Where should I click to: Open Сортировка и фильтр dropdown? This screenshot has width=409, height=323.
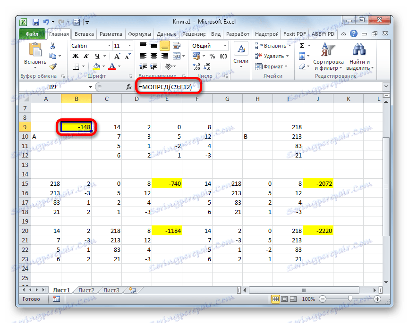click(x=328, y=57)
